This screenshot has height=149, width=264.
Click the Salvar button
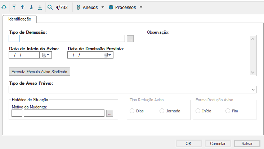(x=247, y=143)
